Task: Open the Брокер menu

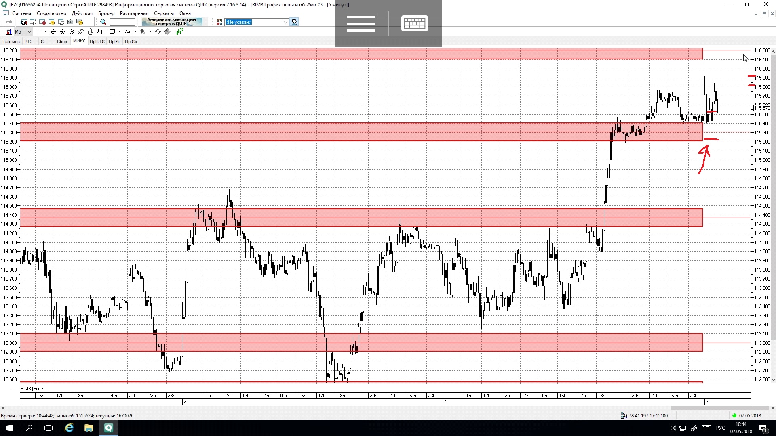Action: tap(106, 13)
